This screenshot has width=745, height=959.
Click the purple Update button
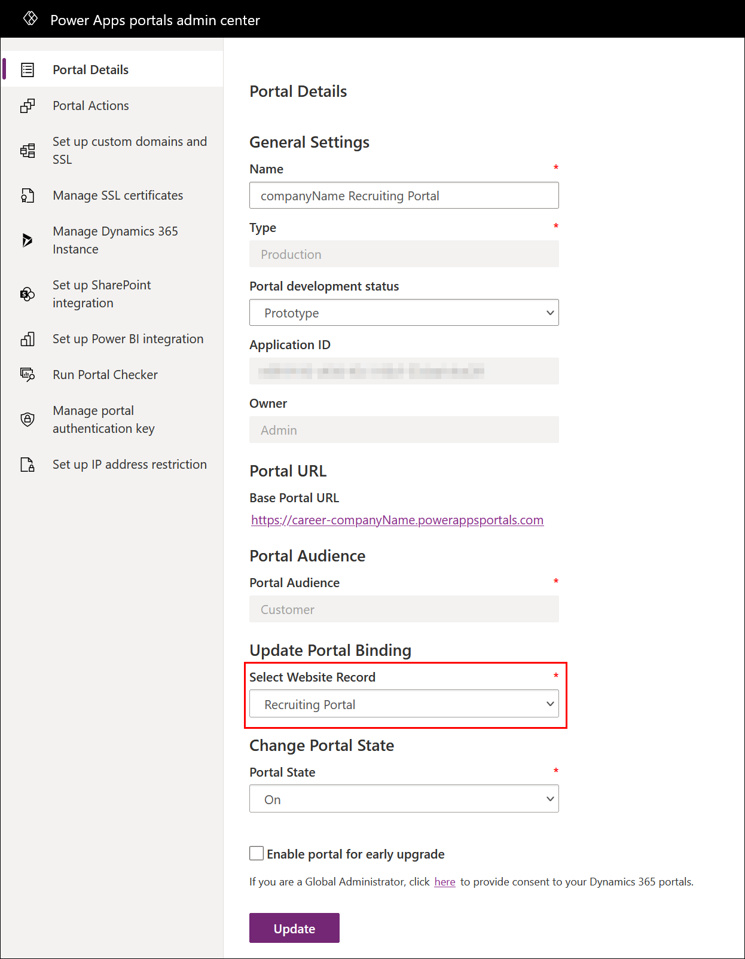294,928
